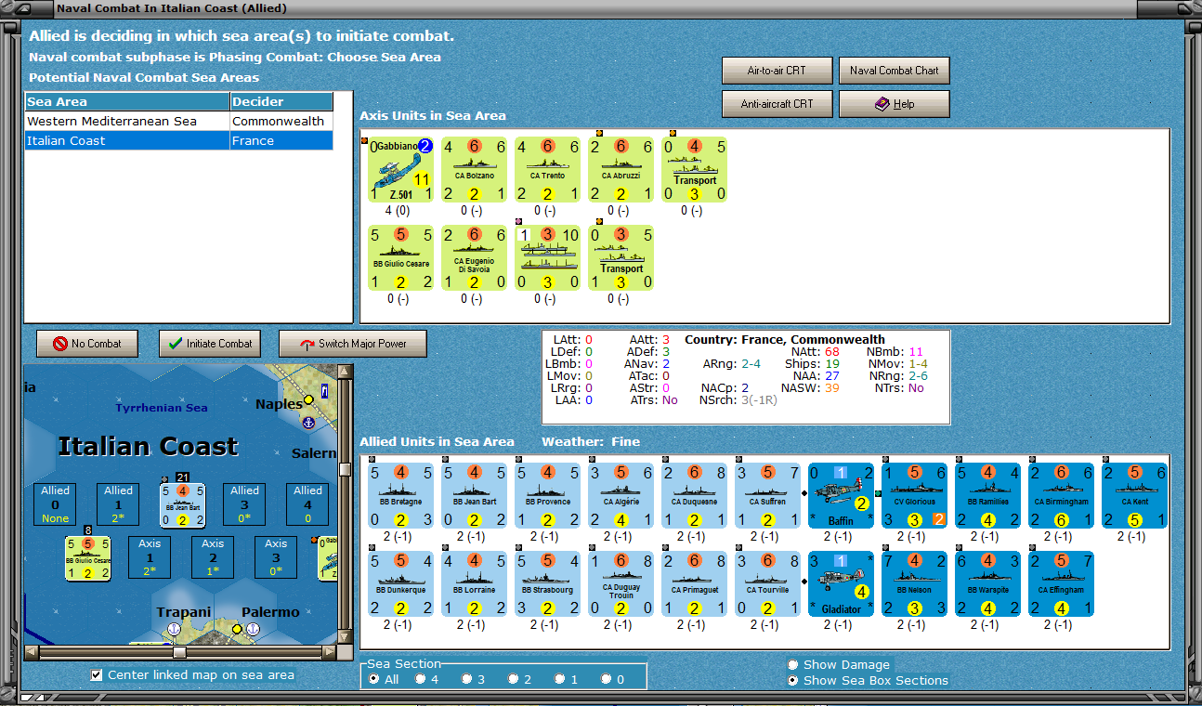Choose the CA Effingham cruiser counter
The width and height of the screenshot is (1202, 706).
[1062, 584]
